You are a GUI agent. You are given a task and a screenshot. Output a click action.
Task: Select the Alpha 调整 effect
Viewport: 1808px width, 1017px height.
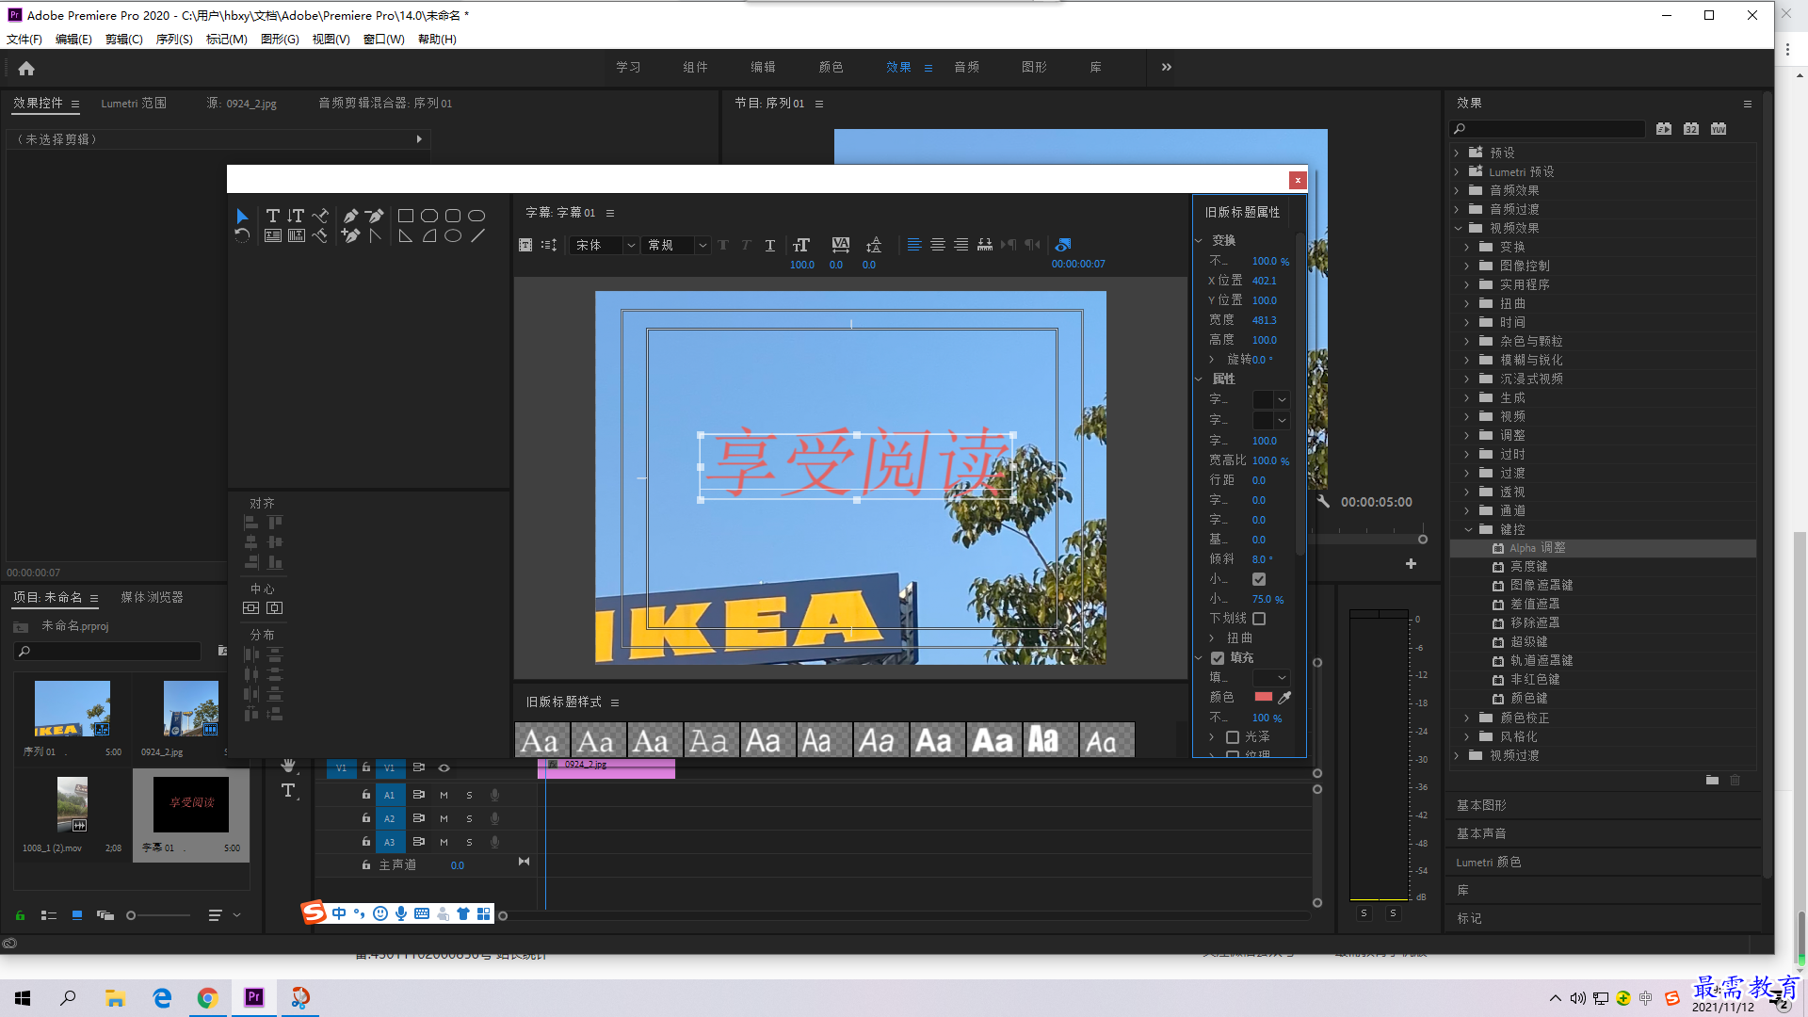(x=1538, y=548)
